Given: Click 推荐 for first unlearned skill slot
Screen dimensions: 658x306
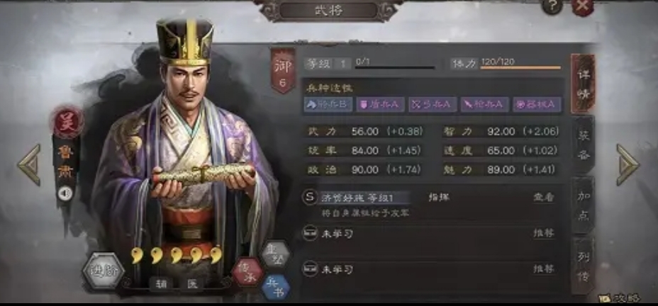Looking at the screenshot, I should click(x=544, y=234).
